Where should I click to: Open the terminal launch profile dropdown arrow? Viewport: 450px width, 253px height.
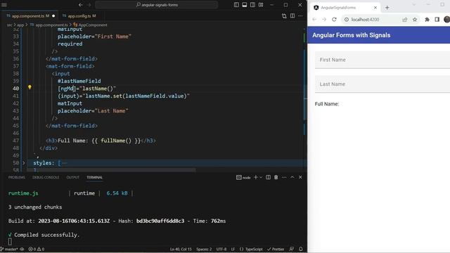[261, 178]
